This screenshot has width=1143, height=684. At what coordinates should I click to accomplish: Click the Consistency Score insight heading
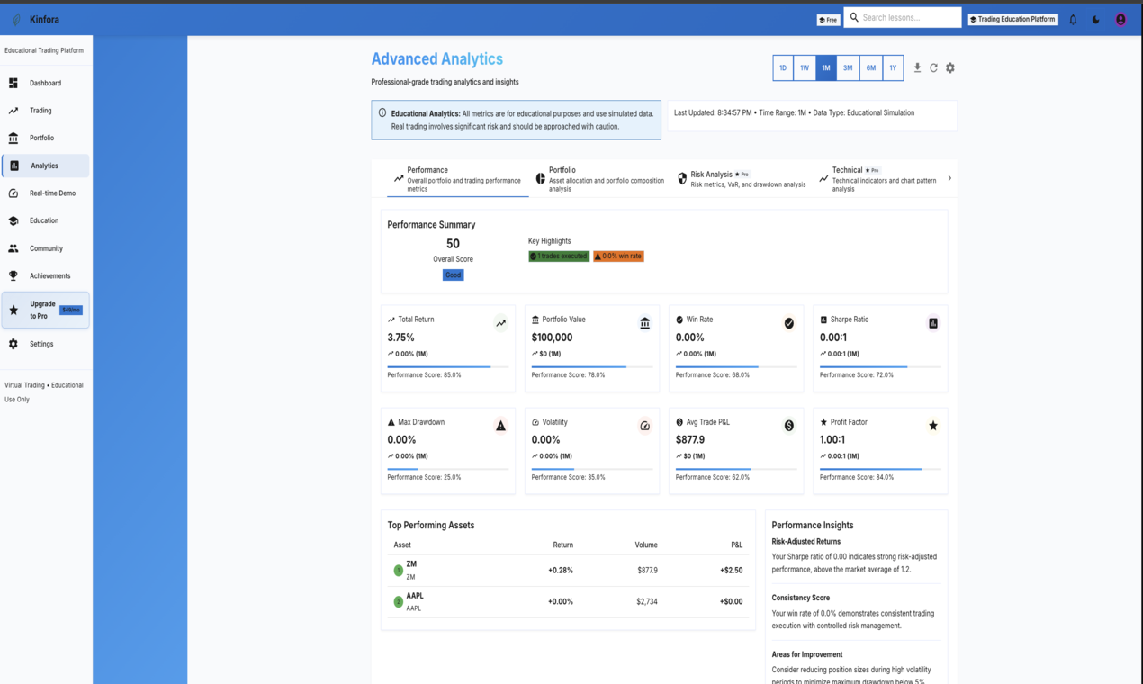pyautogui.click(x=801, y=598)
